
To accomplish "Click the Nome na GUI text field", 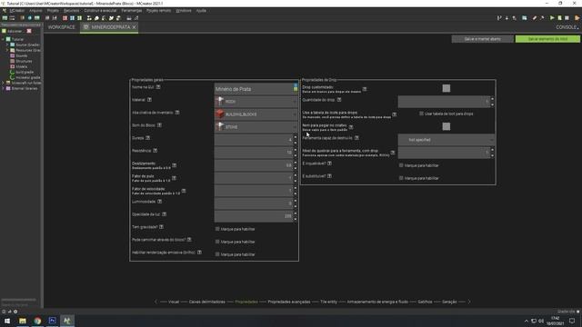I will point(254,89).
